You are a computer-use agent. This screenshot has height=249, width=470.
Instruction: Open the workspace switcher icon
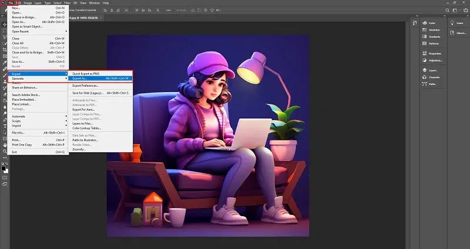(456, 10)
